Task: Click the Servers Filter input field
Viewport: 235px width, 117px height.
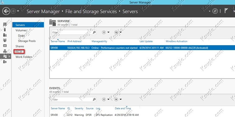Action: tap(72, 32)
